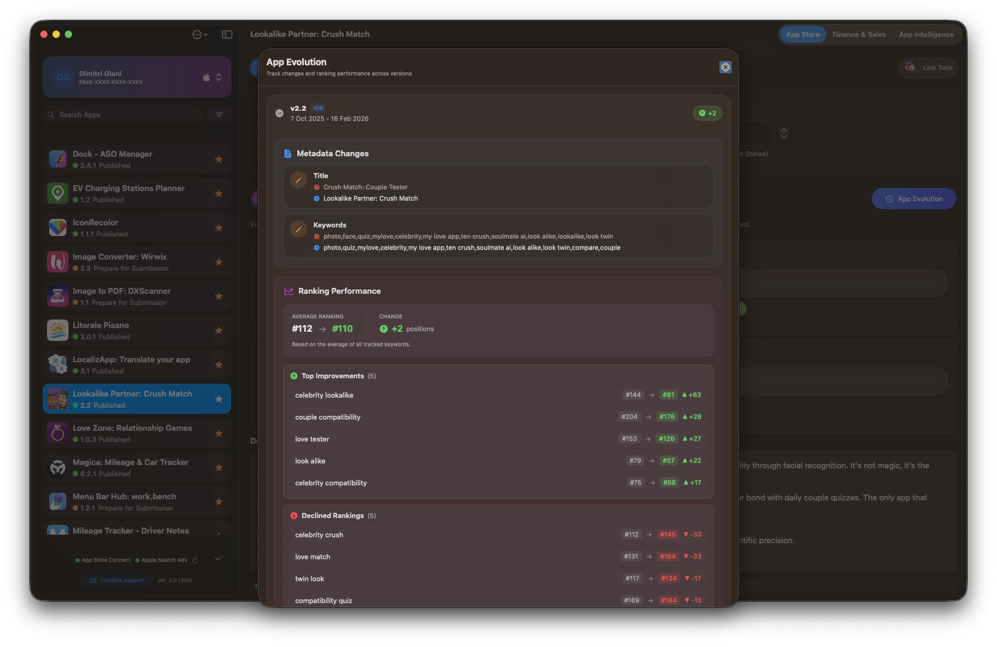Collapse the v2.2 version section
The image size is (997, 647).
pos(279,113)
